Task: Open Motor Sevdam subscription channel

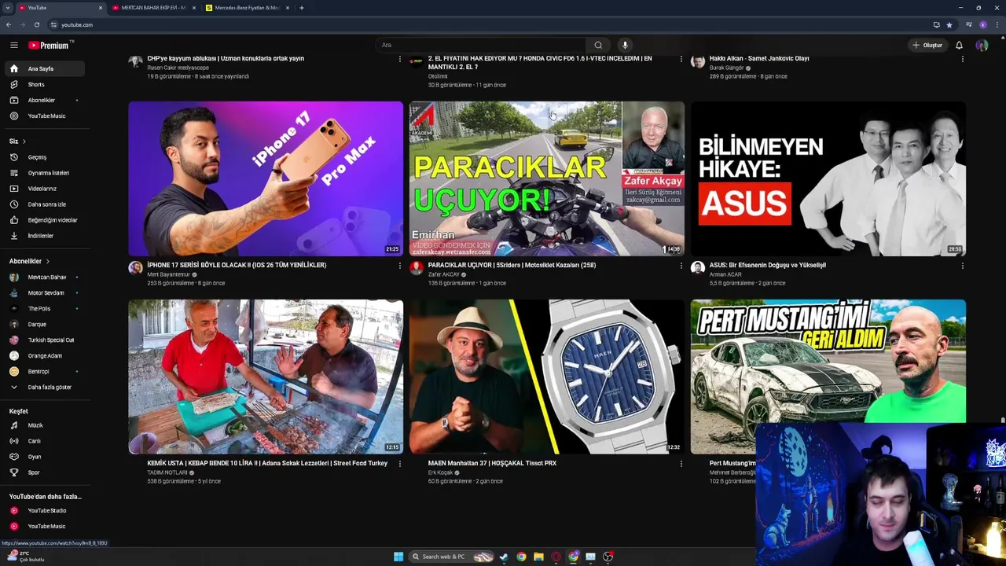Action: click(x=46, y=292)
